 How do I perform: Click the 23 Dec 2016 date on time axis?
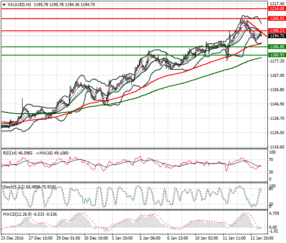(x=13, y=238)
